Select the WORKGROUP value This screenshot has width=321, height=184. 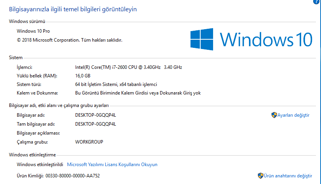point(89,142)
